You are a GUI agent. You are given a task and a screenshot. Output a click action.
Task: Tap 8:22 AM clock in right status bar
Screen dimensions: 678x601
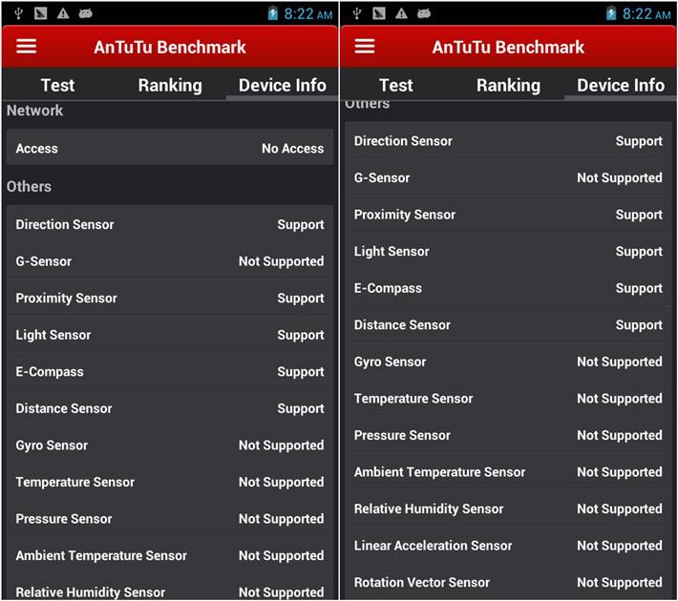(646, 13)
